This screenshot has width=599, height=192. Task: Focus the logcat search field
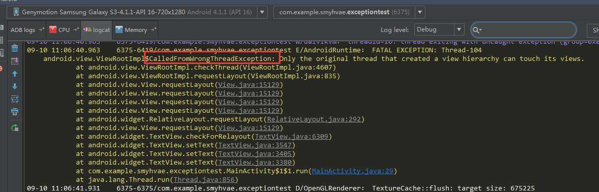click(x=523, y=29)
